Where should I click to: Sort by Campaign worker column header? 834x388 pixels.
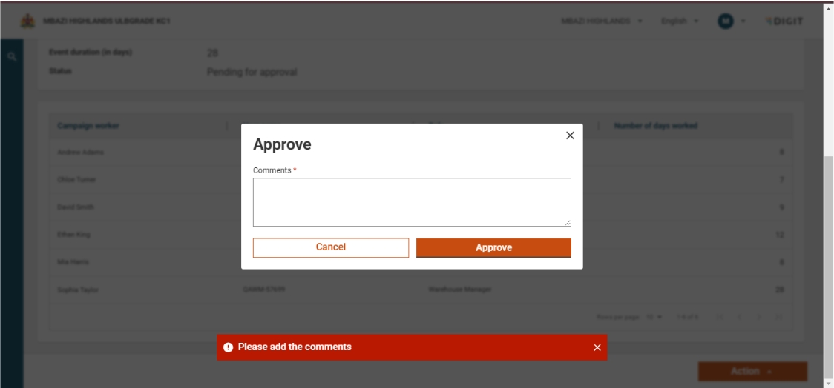pyautogui.click(x=88, y=126)
